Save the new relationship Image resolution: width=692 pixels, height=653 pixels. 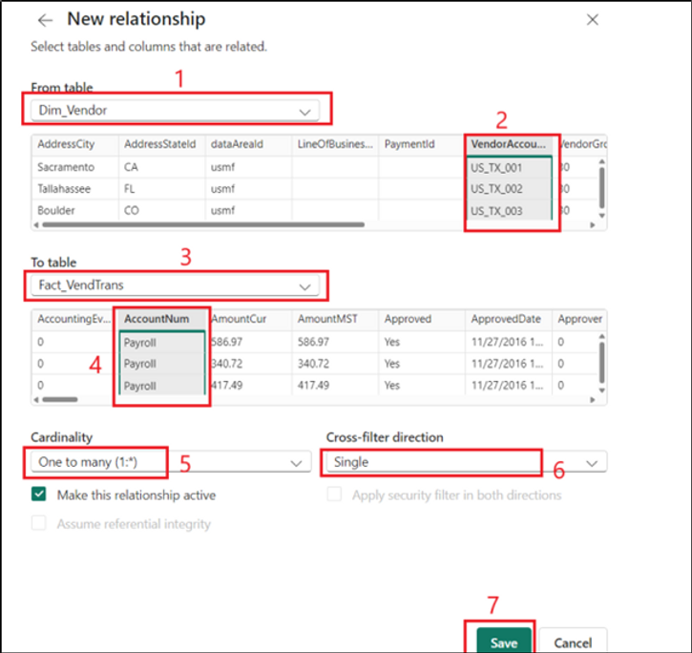[x=503, y=642]
